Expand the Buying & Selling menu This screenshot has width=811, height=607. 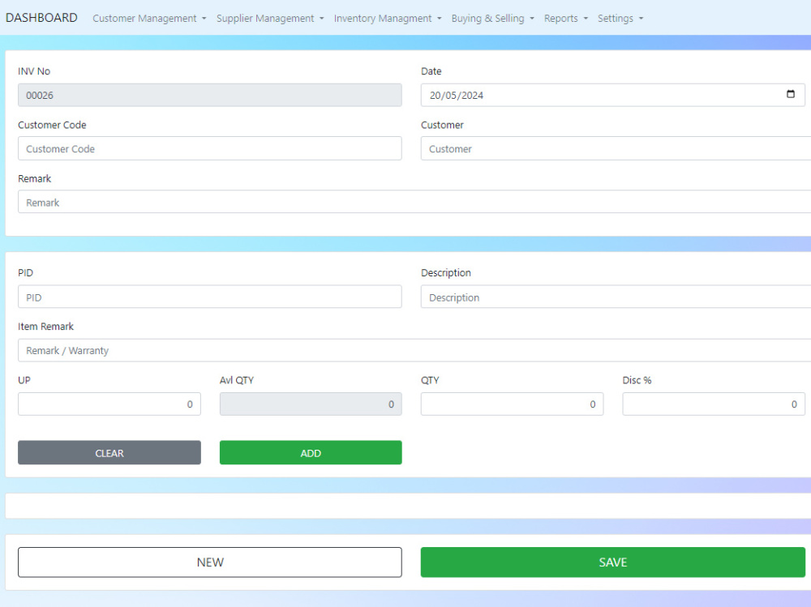tap(493, 18)
